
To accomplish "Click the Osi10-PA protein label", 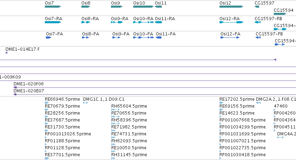I will click(143, 34).
